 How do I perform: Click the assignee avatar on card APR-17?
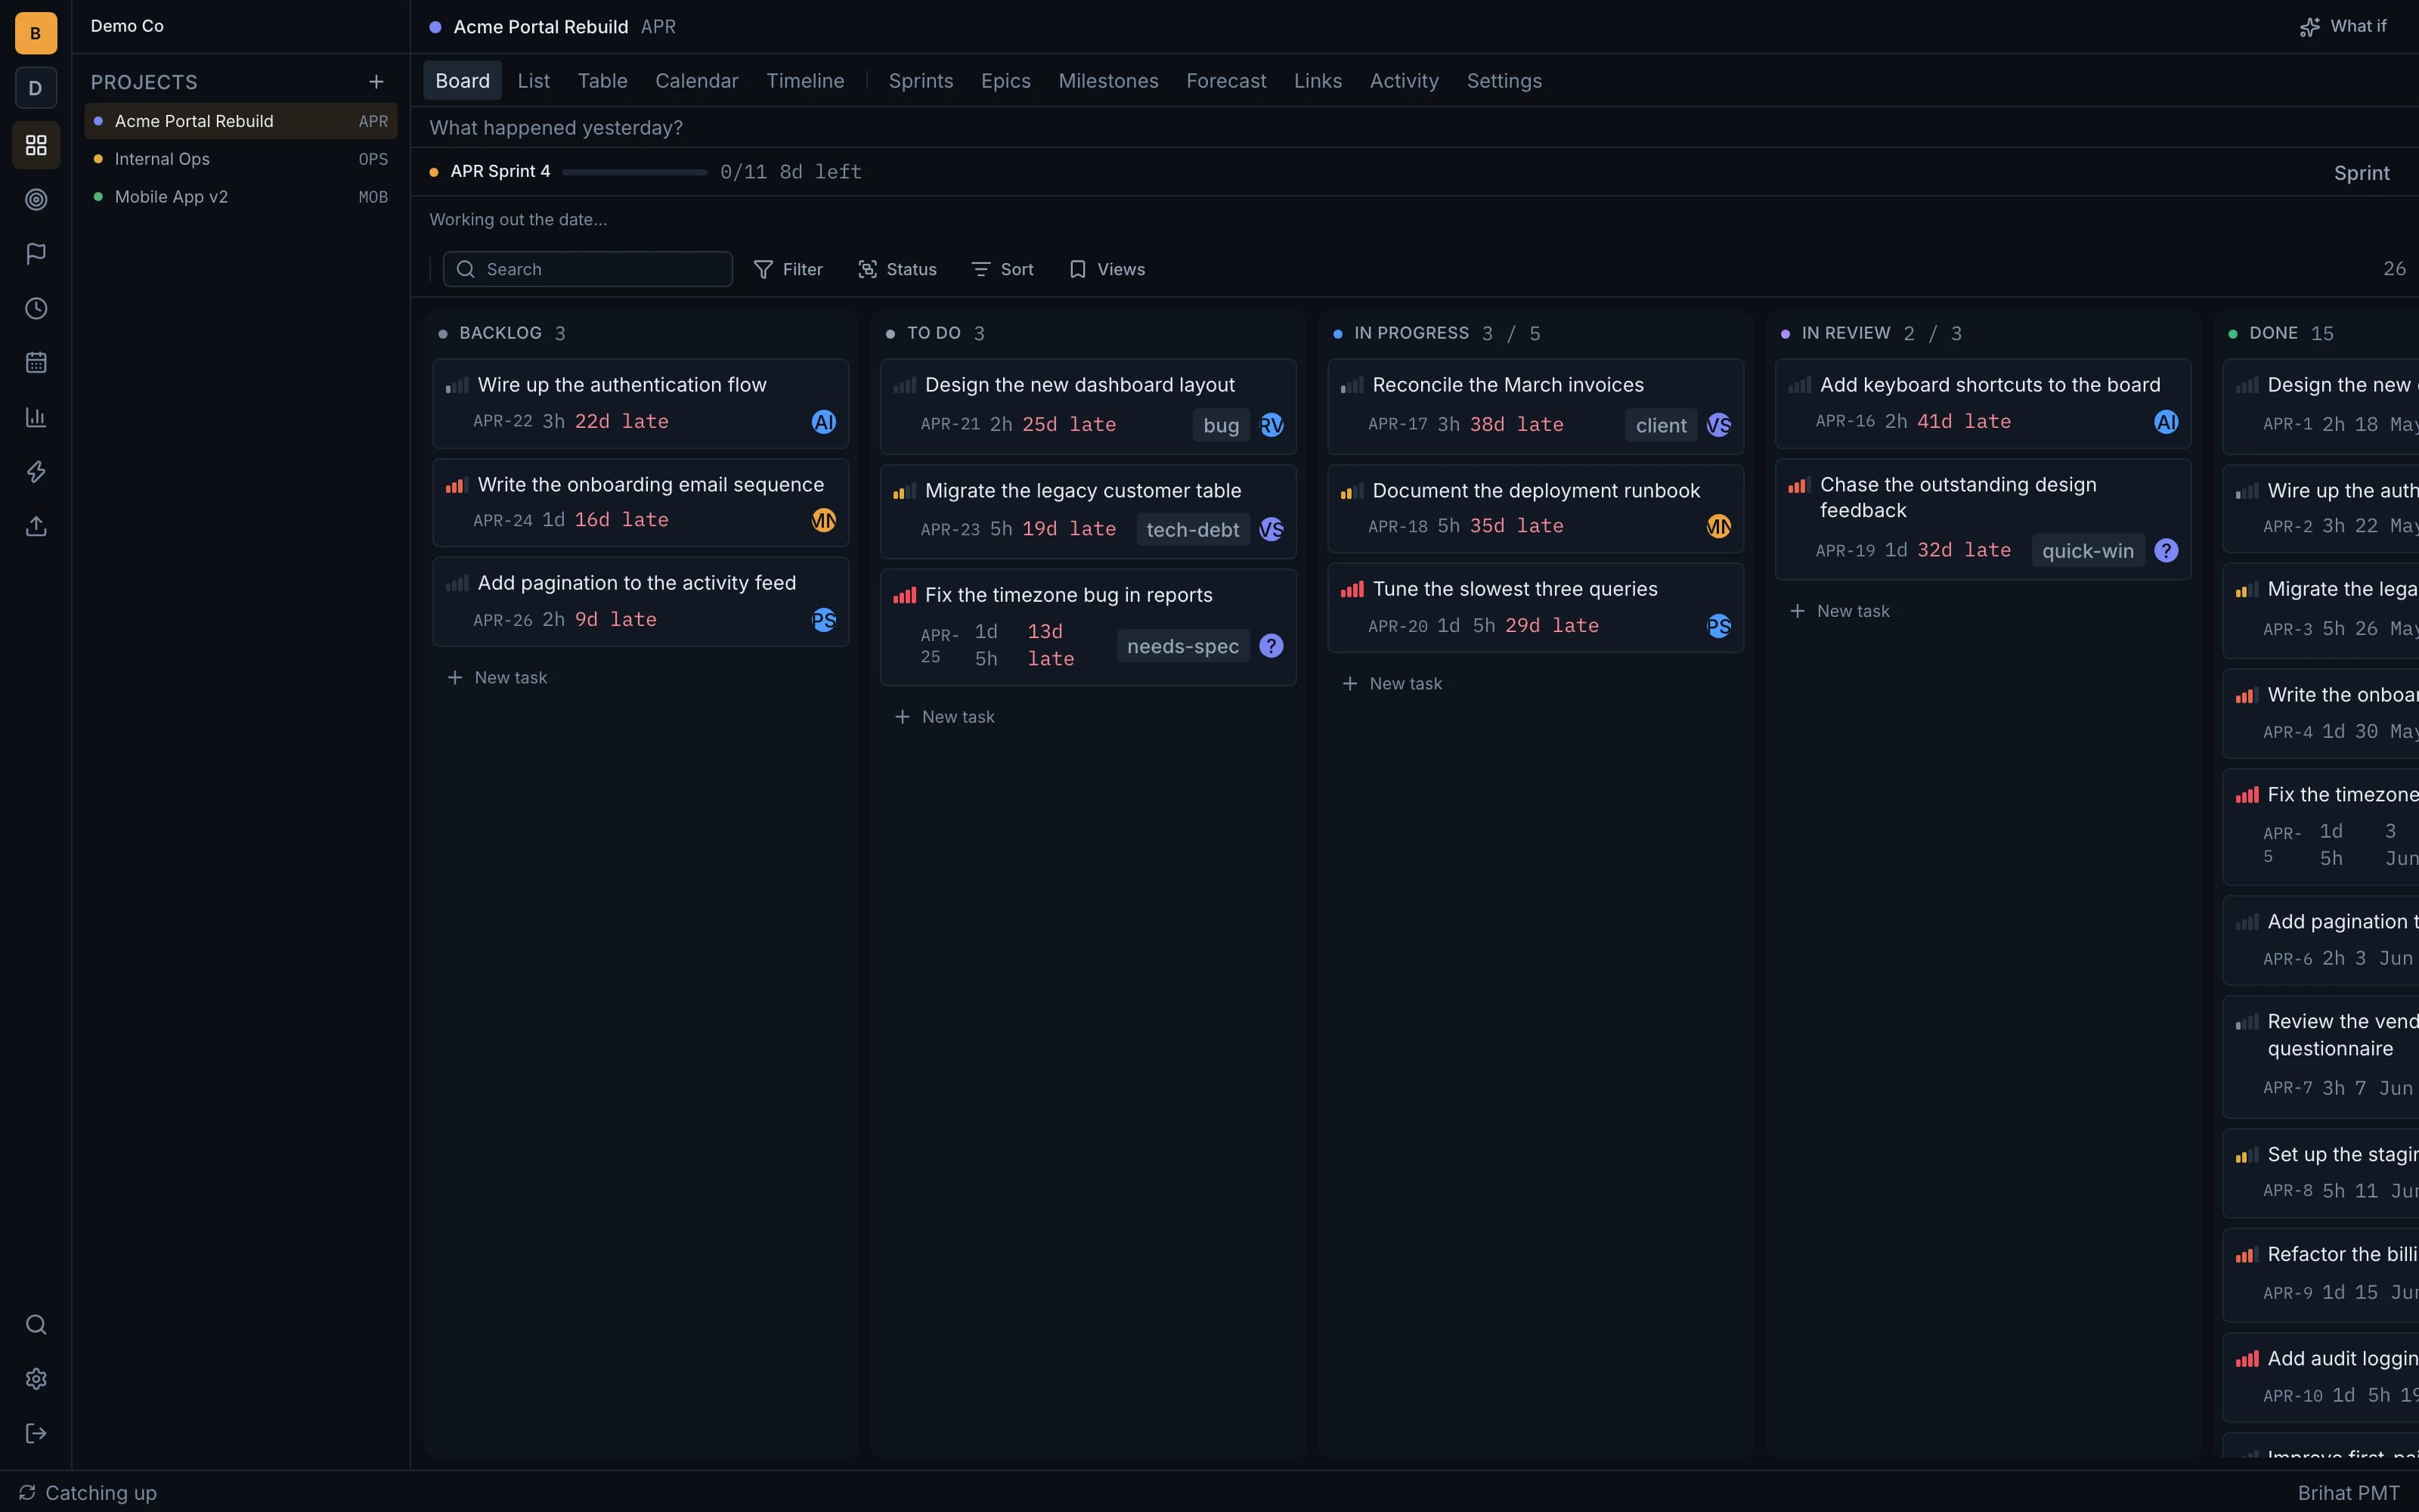point(1719,425)
